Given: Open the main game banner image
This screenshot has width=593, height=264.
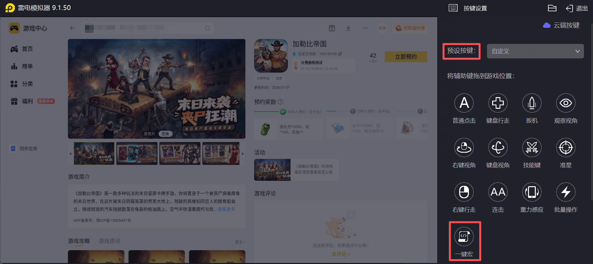Looking at the screenshot, I should [156, 89].
